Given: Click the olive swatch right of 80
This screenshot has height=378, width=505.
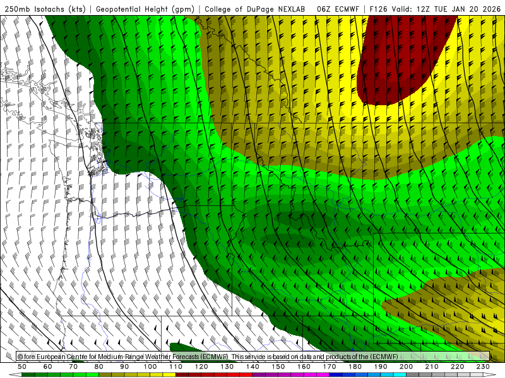Looking at the screenshot, I should point(105,375).
